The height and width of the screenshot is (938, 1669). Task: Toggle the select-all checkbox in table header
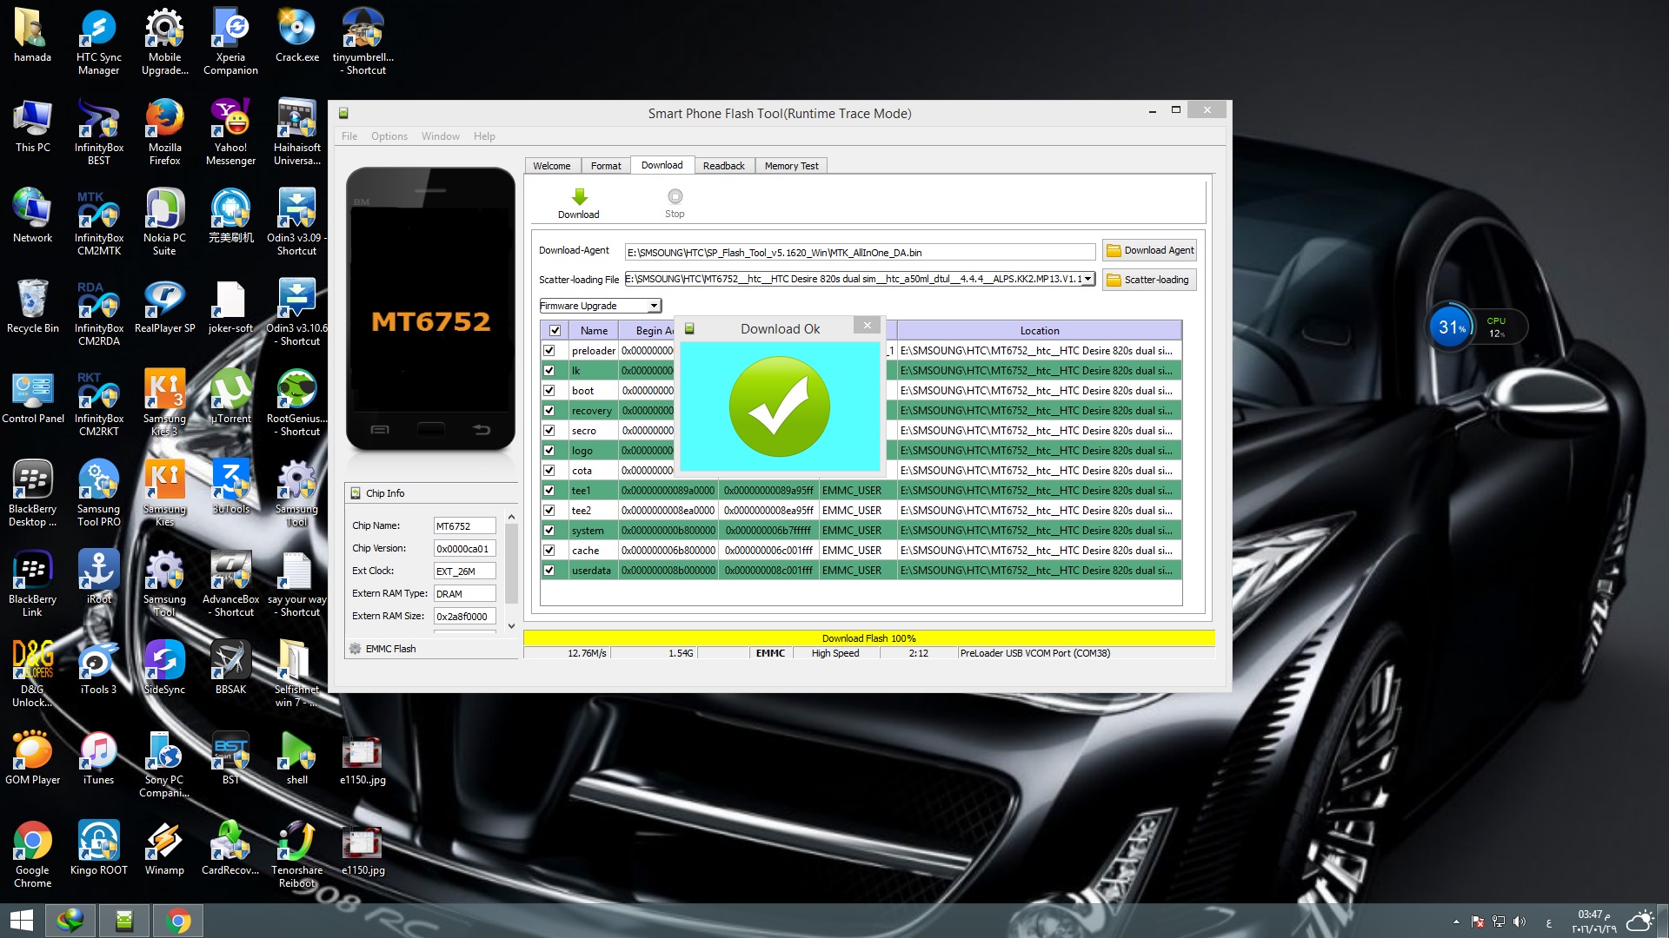555,331
